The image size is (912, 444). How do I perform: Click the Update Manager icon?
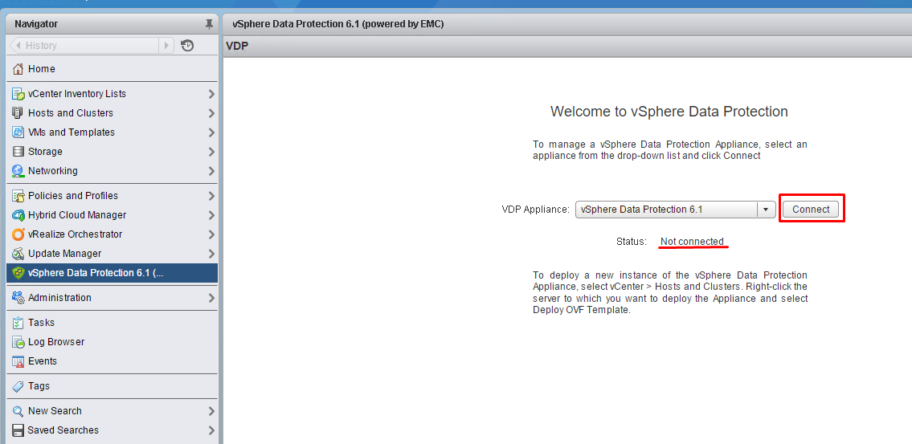click(x=18, y=254)
